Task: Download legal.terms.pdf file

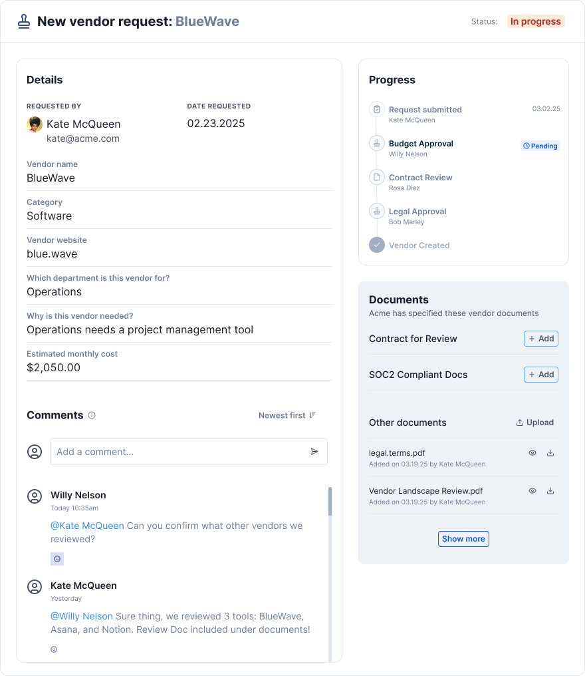Action: 550,453
